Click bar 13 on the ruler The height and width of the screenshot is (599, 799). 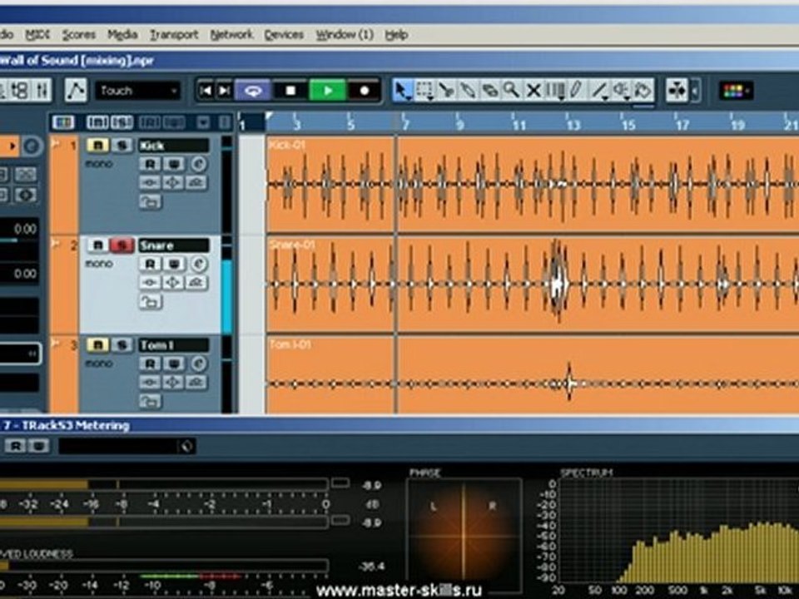point(573,124)
